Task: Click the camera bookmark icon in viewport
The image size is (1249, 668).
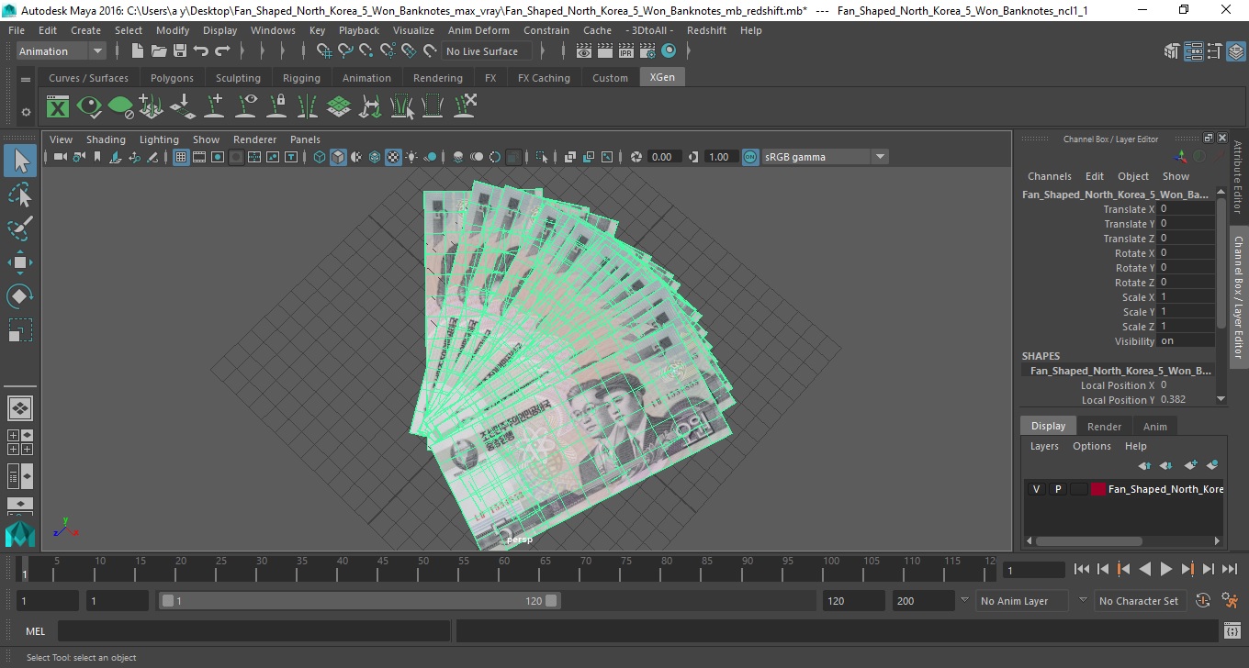Action: coord(96,157)
